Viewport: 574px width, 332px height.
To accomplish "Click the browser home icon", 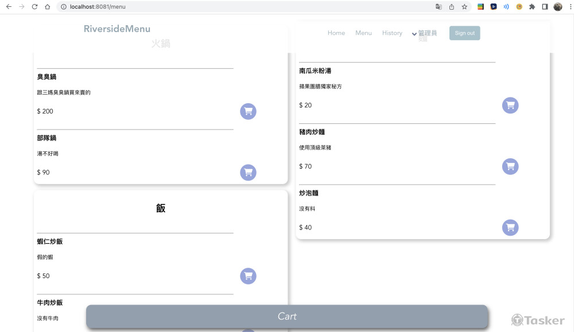I will 48,7.
